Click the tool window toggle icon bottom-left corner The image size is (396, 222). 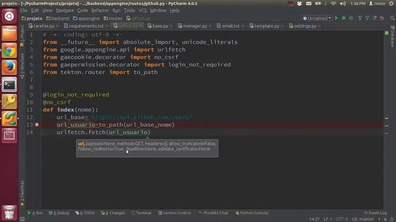(22, 220)
